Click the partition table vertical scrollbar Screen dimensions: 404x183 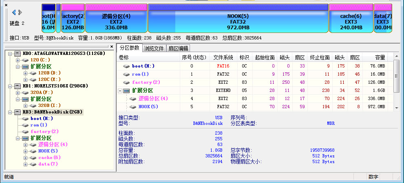396,76
